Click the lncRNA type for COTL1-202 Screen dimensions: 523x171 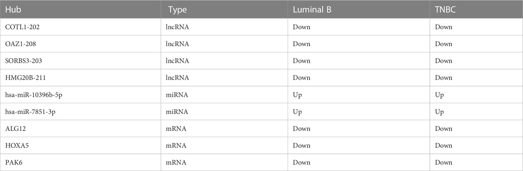click(179, 27)
